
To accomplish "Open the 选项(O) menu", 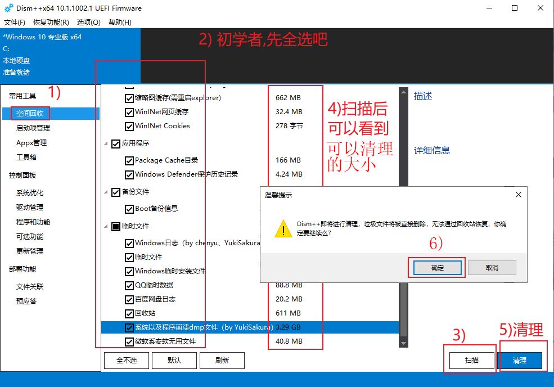I will click(x=88, y=22).
